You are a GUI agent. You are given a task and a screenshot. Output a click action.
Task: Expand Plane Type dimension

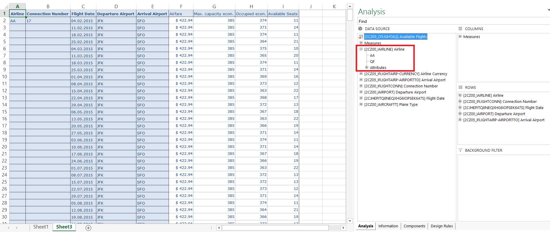pyautogui.click(x=361, y=104)
